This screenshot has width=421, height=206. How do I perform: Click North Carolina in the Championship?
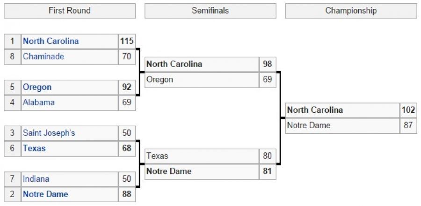tap(315, 110)
